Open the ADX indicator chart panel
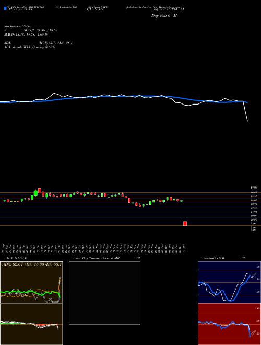The height and width of the screenshot is (345, 261). pyautogui.click(x=31, y=282)
